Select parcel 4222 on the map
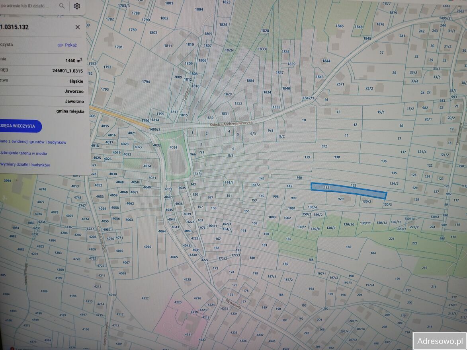The image size is (467, 350). [x=145, y=298]
